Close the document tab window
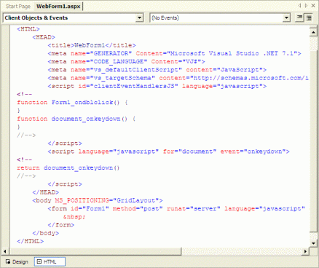Viewport: 319px width, 268px height. tap(313, 6)
